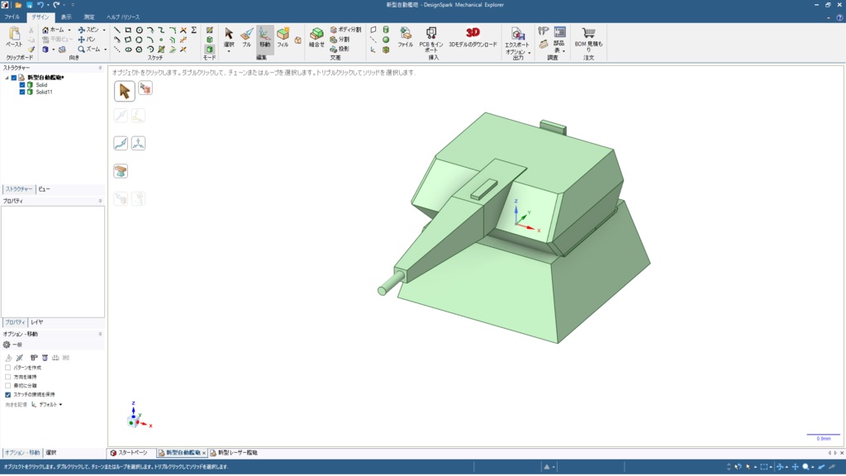The image size is (846, 476).
Task: Switch to the 選択 panel tab at bottom
Action: click(50, 453)
